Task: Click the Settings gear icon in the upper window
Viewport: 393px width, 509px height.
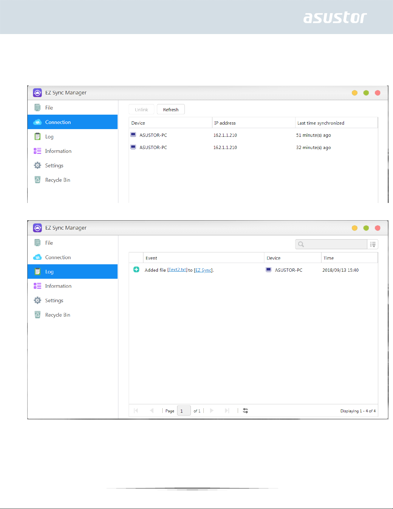Action: tap(38, 165)
